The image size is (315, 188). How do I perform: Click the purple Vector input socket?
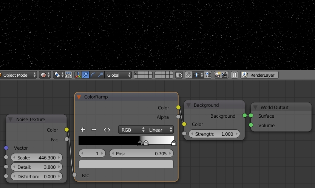pyautogui.click(x=6, y=148)
